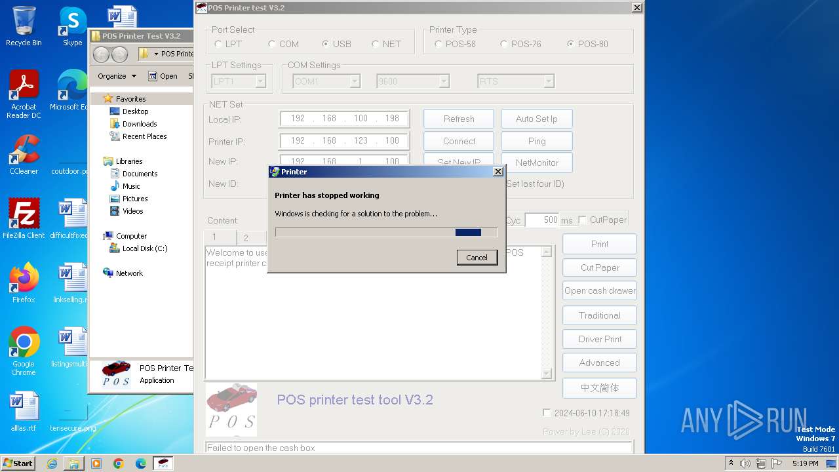The width and height of the screenshot is (839, 472).
Task: Launch FileZilla Client from desktop
Action: (24, 219)
